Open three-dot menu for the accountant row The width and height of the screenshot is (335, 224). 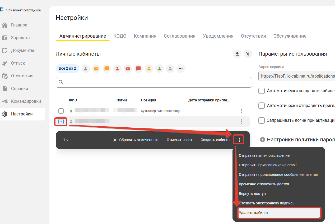click(241, 111)
